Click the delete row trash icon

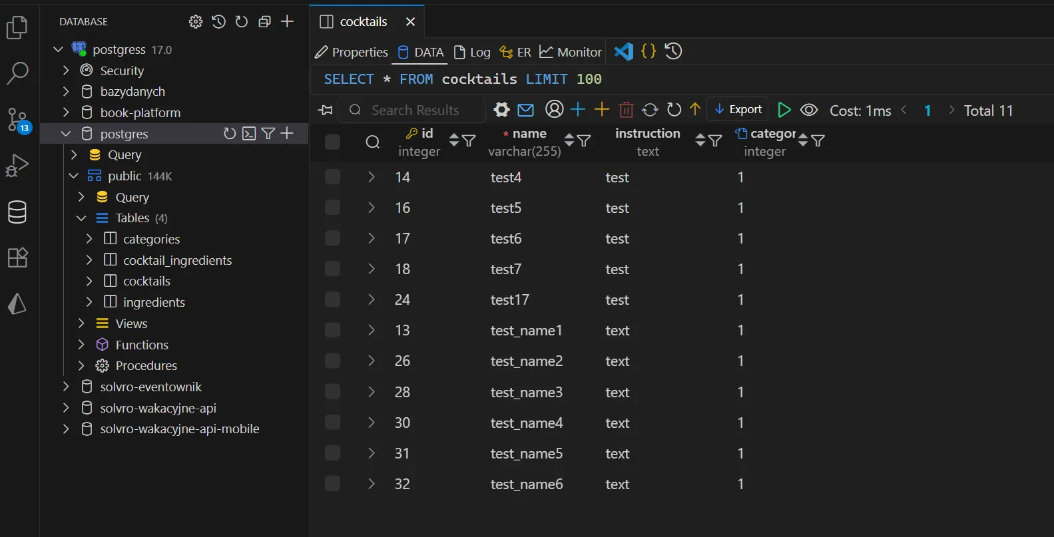626,110
